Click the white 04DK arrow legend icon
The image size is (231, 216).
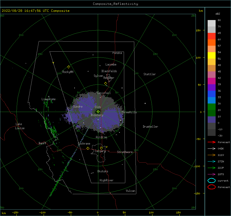pyautogui.click(x=211, y=148)
